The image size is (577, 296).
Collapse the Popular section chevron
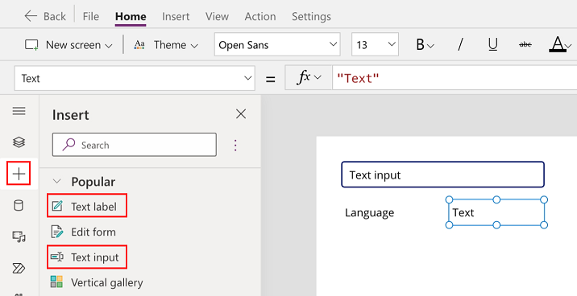57,182
